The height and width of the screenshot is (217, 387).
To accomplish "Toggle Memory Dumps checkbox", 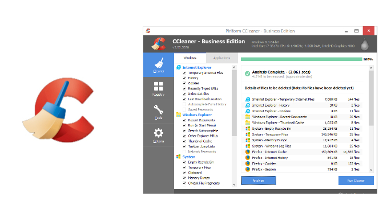I will tap(184, 178).
